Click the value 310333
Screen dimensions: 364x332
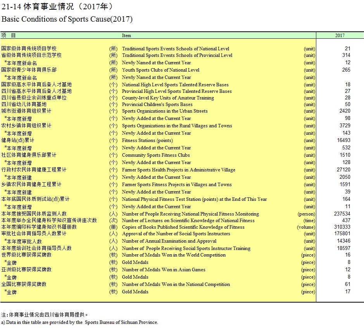tap(342, 227)
